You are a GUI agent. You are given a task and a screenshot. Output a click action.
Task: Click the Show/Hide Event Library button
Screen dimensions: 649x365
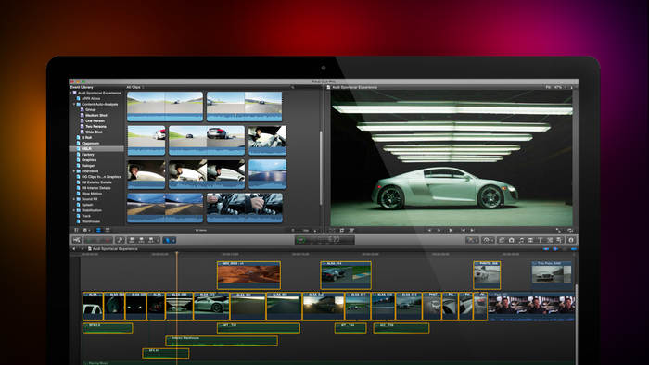click(x=76, y=231)
